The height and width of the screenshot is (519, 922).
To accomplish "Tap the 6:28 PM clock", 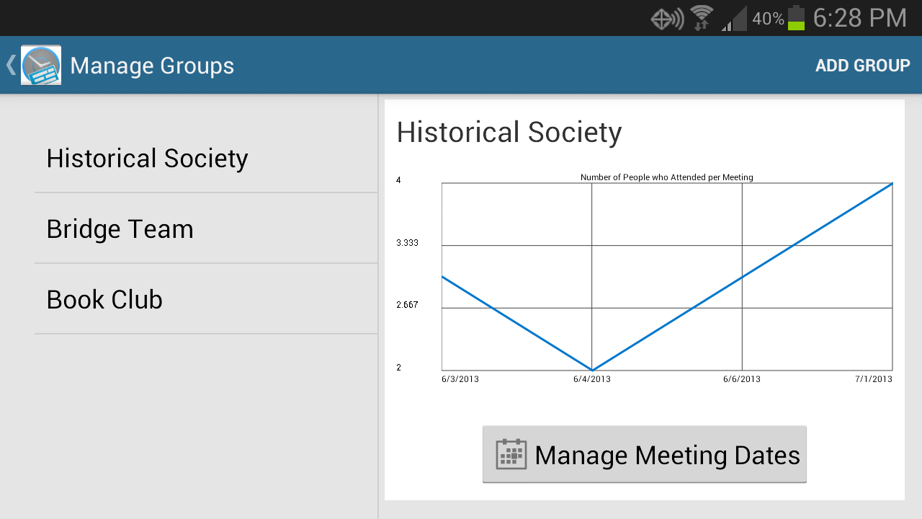I will tap(860, 18).
